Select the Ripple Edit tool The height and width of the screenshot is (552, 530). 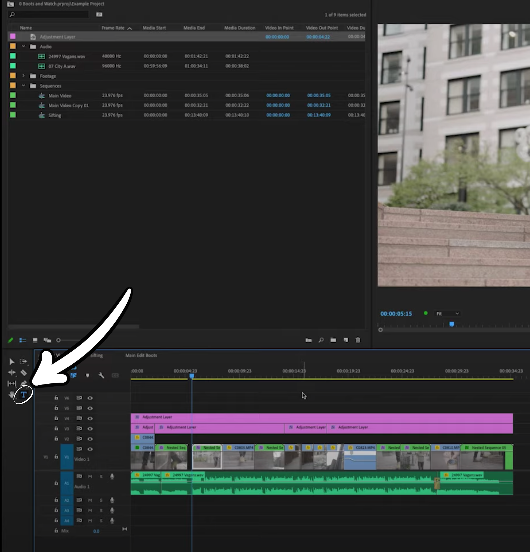(x=11, y=373)
